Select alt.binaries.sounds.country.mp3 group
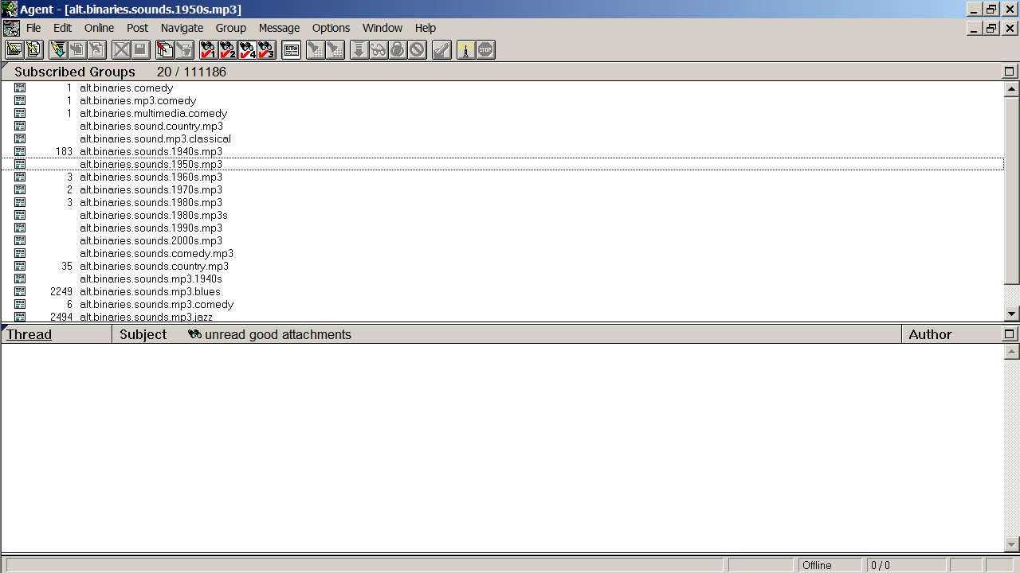This screenshot has width=1020, height=573. [154, 266]
